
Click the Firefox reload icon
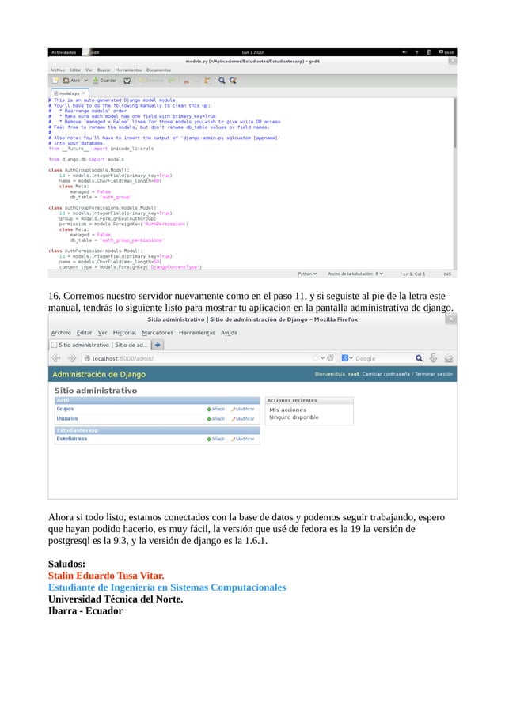coord(330,358)
